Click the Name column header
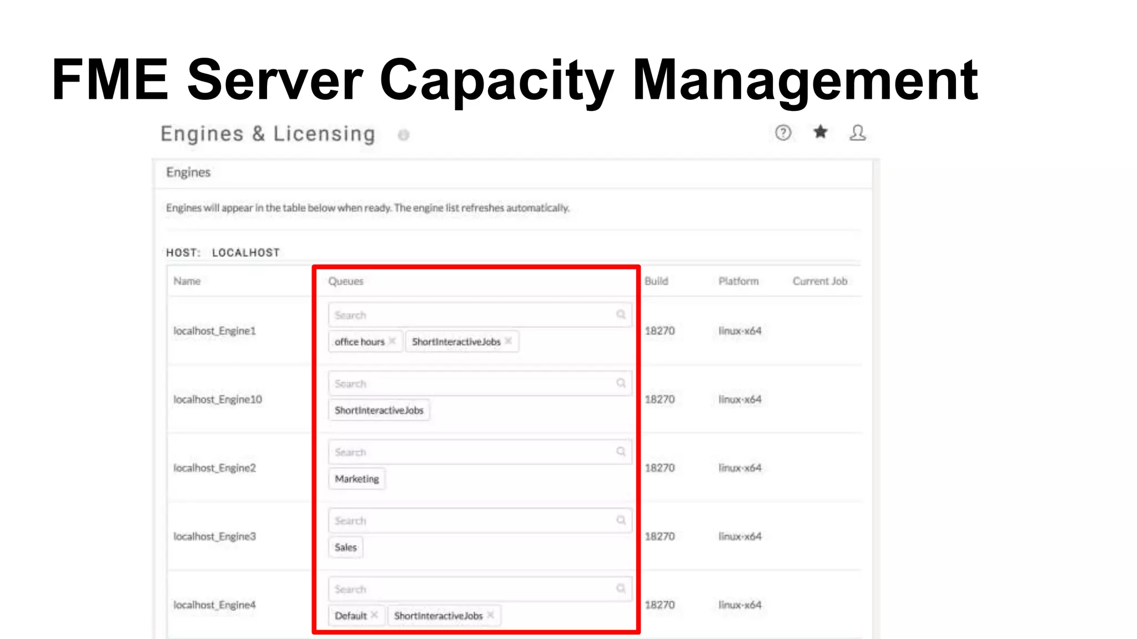Viewport: 1137px width, 639px height. click(187, 281)
